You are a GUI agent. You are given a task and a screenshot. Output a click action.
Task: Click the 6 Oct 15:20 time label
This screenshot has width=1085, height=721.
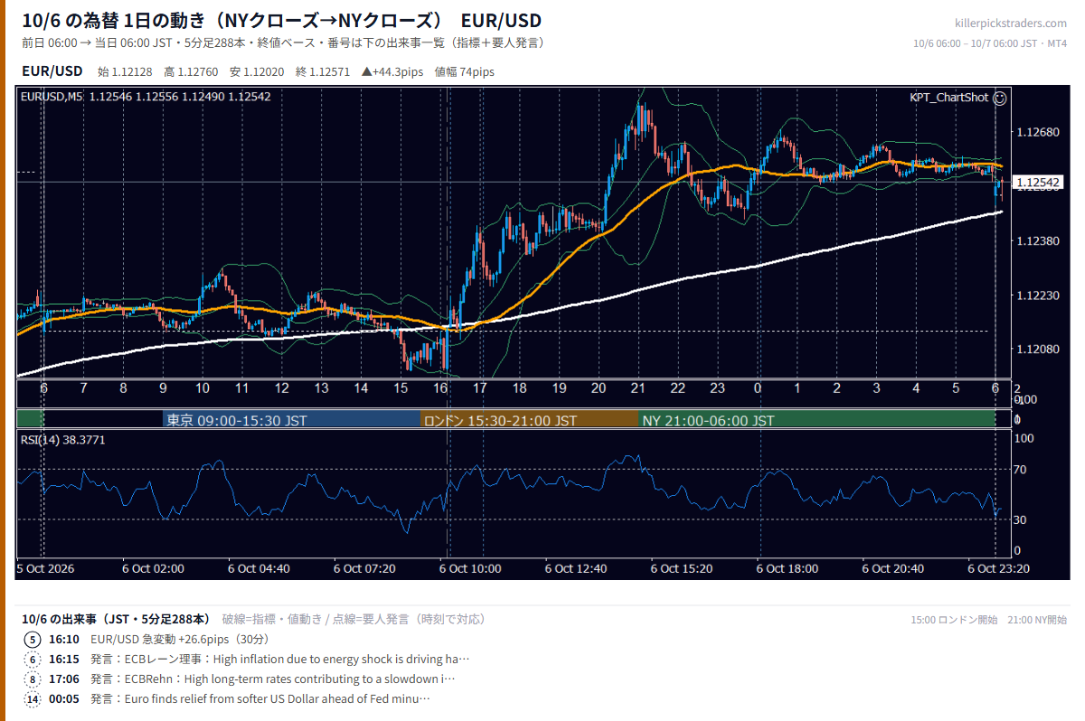(682, 568)
